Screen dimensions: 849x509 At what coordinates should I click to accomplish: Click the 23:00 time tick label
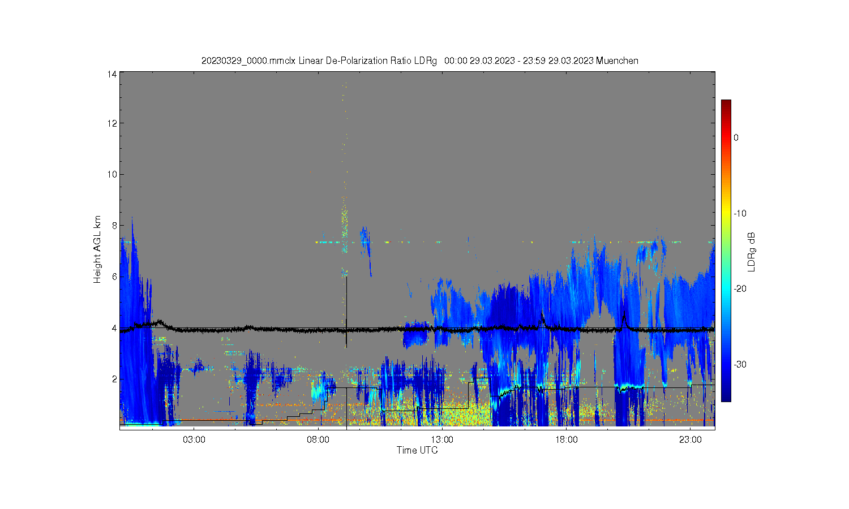[691, 440]
